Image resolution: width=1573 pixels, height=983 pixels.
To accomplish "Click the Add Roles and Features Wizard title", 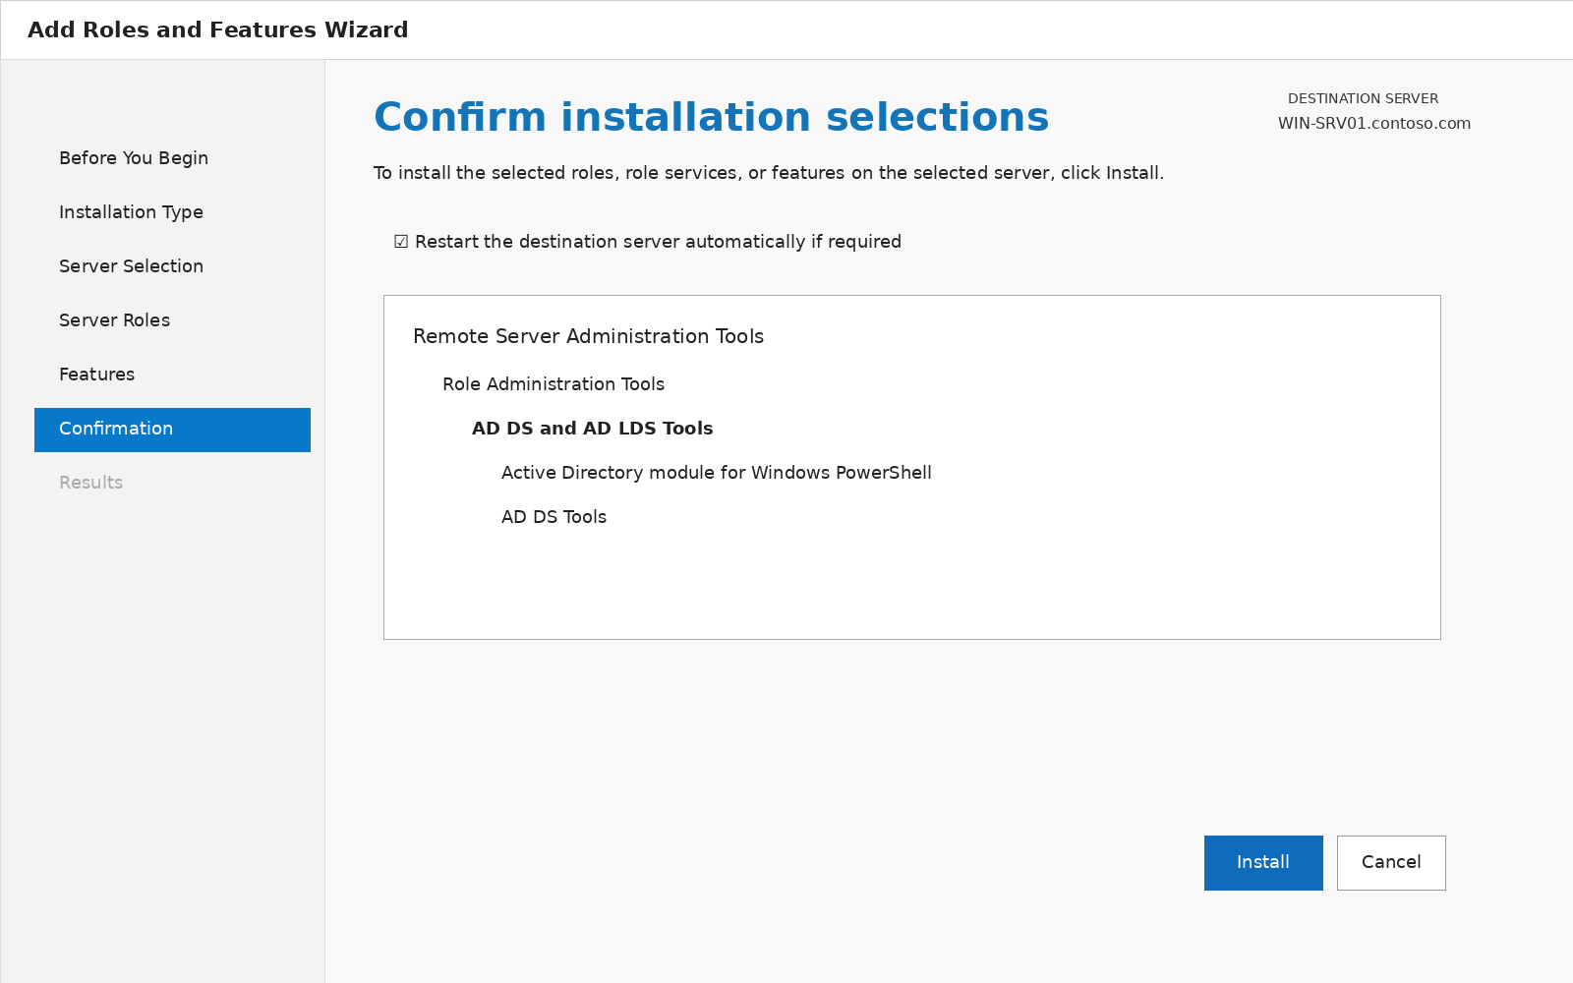I will tap(218, 29).
